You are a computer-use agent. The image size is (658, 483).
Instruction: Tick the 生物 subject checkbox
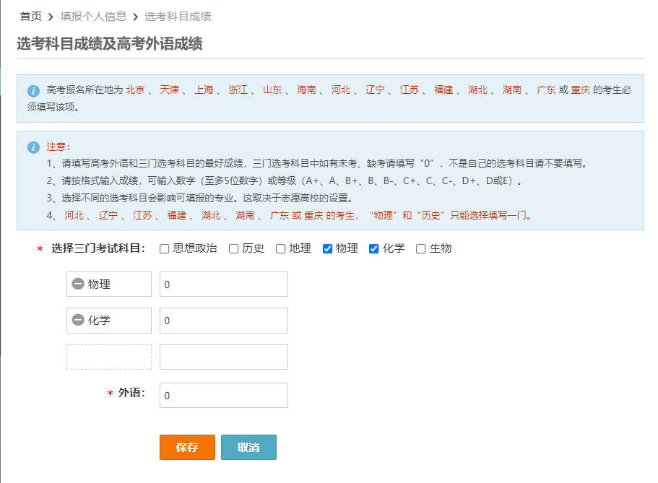click(420, 249)
